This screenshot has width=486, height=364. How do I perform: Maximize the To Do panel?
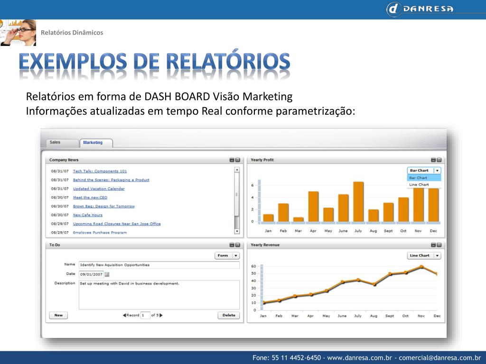(238, 245)
